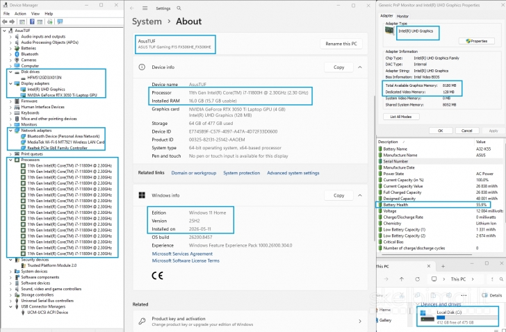Open the Help menu in Device Manager

coord(49,13)
